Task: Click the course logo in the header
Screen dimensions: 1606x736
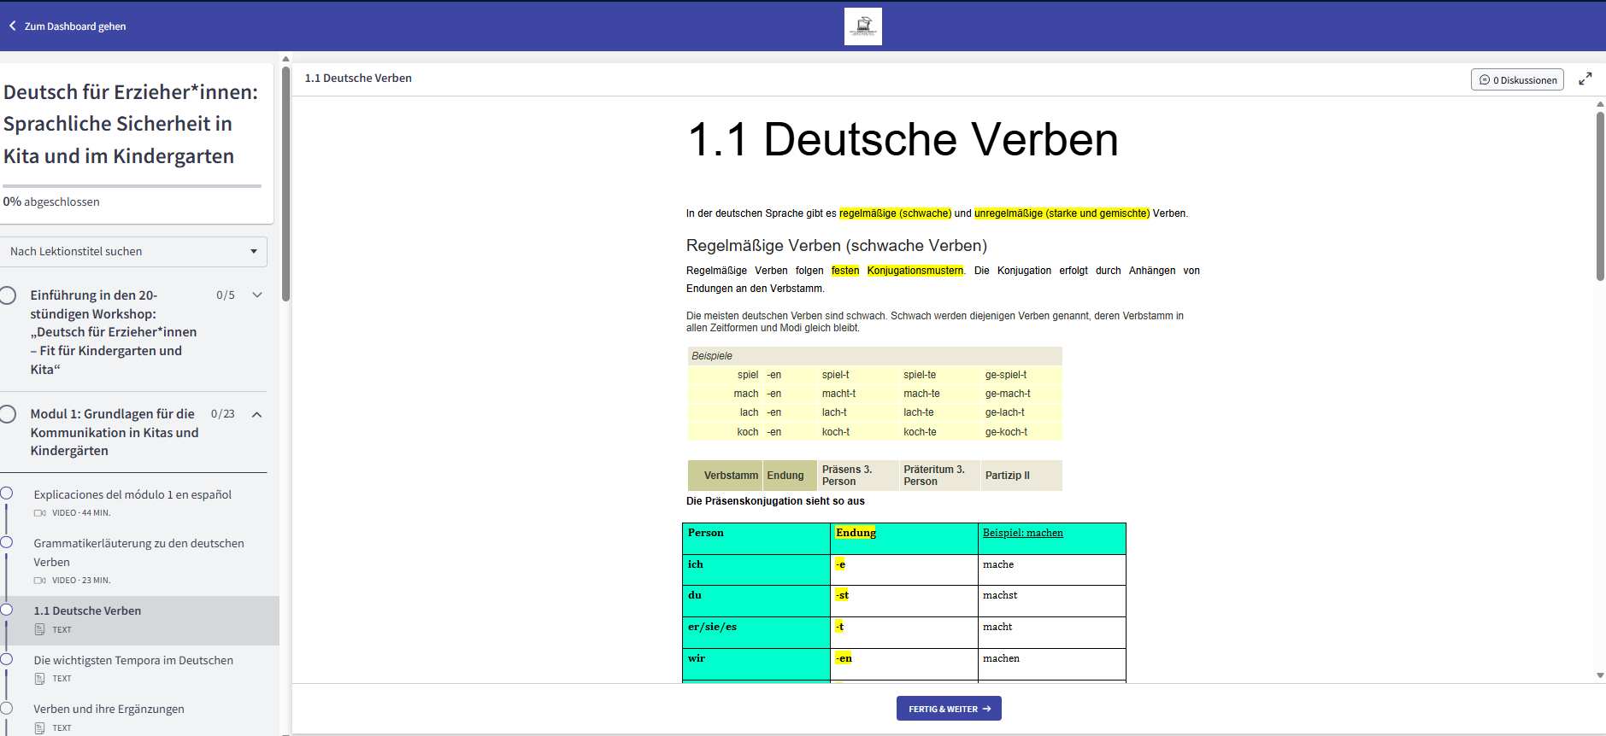Action: pyautogui.click(x=862, y=26)
